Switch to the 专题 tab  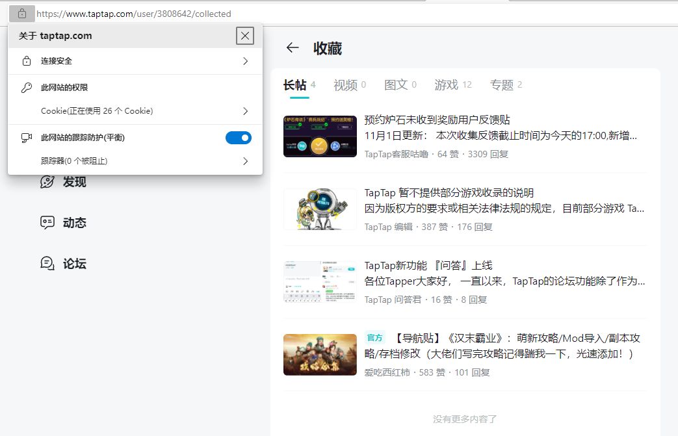click(x=506, y=85)
